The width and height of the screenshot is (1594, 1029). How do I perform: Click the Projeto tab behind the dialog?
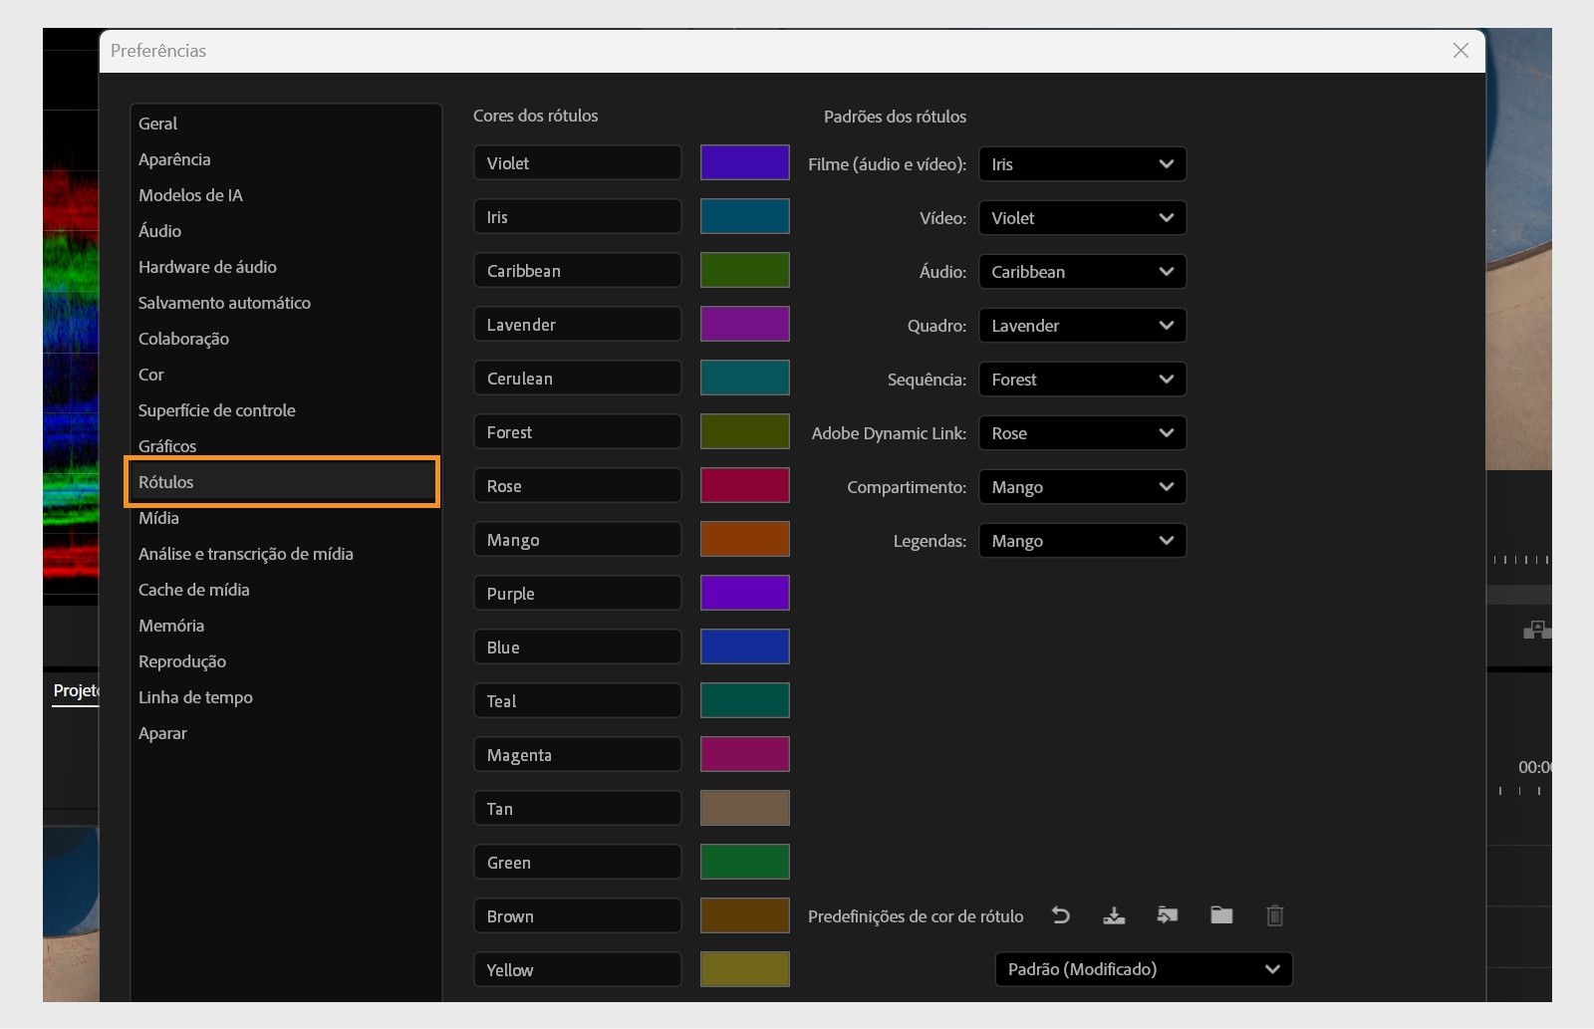(76, 690)
